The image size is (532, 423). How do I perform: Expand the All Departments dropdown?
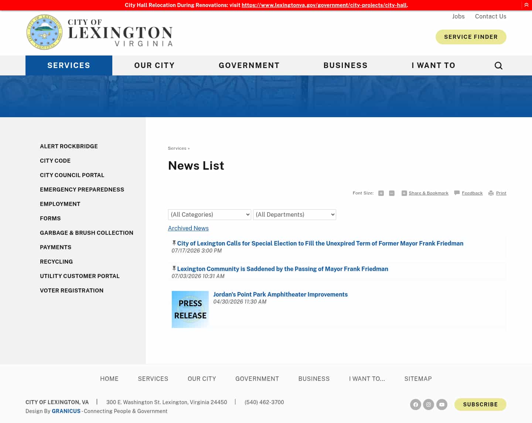[x=294, y=214]
